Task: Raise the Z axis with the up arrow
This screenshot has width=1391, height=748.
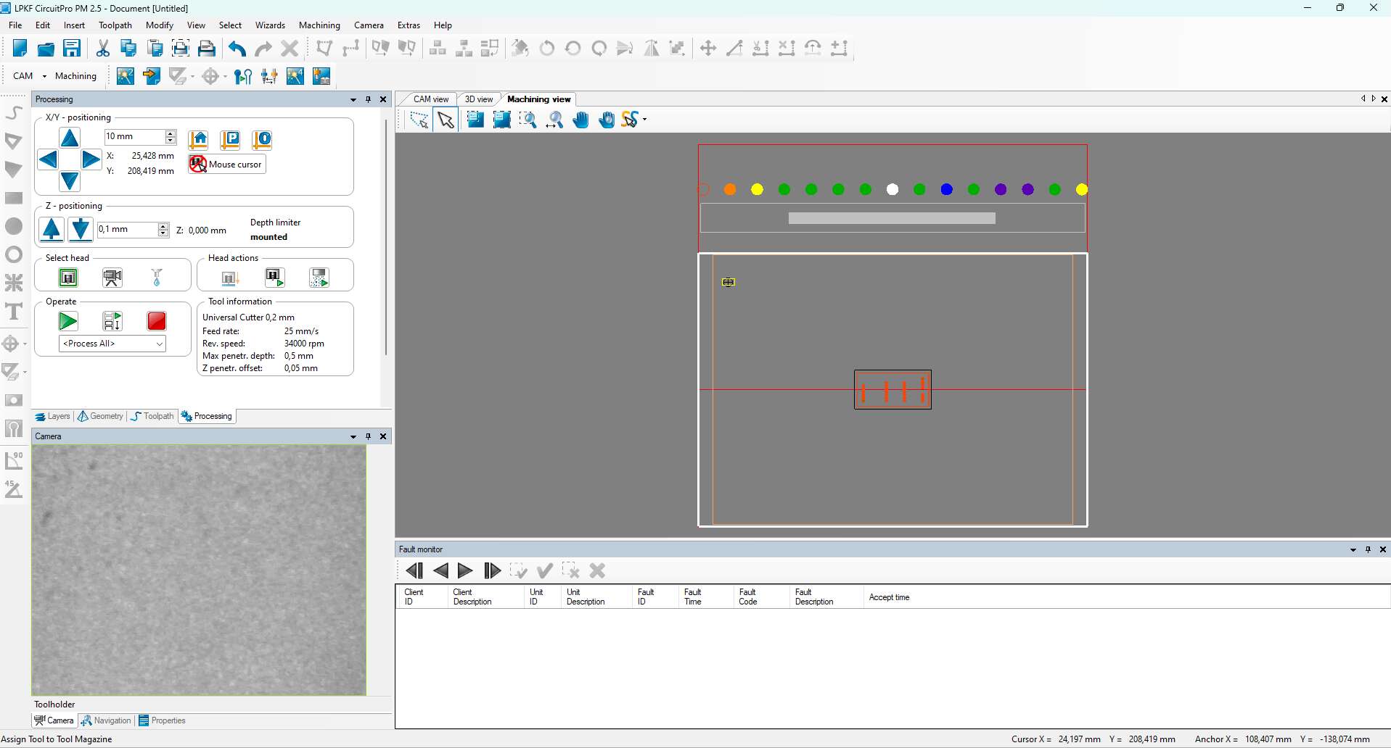Action: (x=52, y=229)
